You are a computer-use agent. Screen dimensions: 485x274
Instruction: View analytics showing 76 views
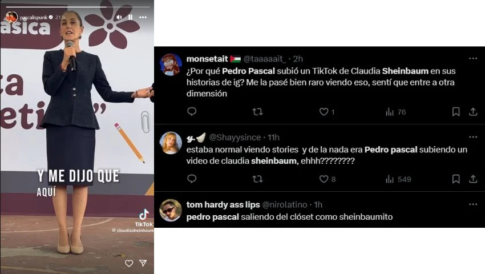[x=395, y=112]
